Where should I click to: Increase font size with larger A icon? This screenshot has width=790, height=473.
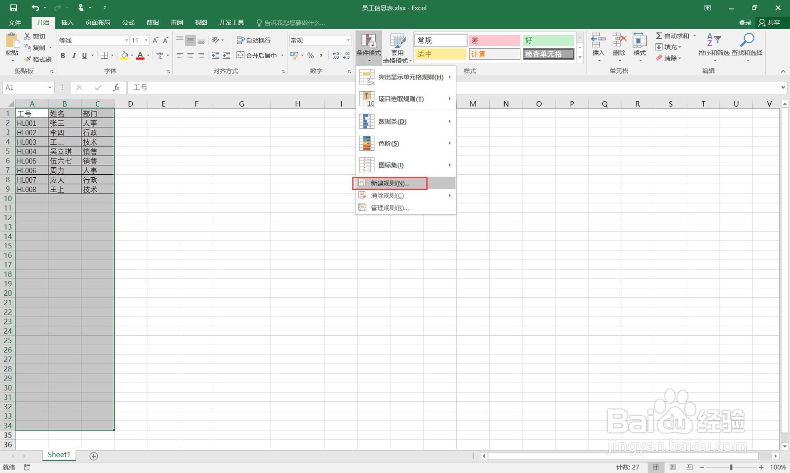155,40
